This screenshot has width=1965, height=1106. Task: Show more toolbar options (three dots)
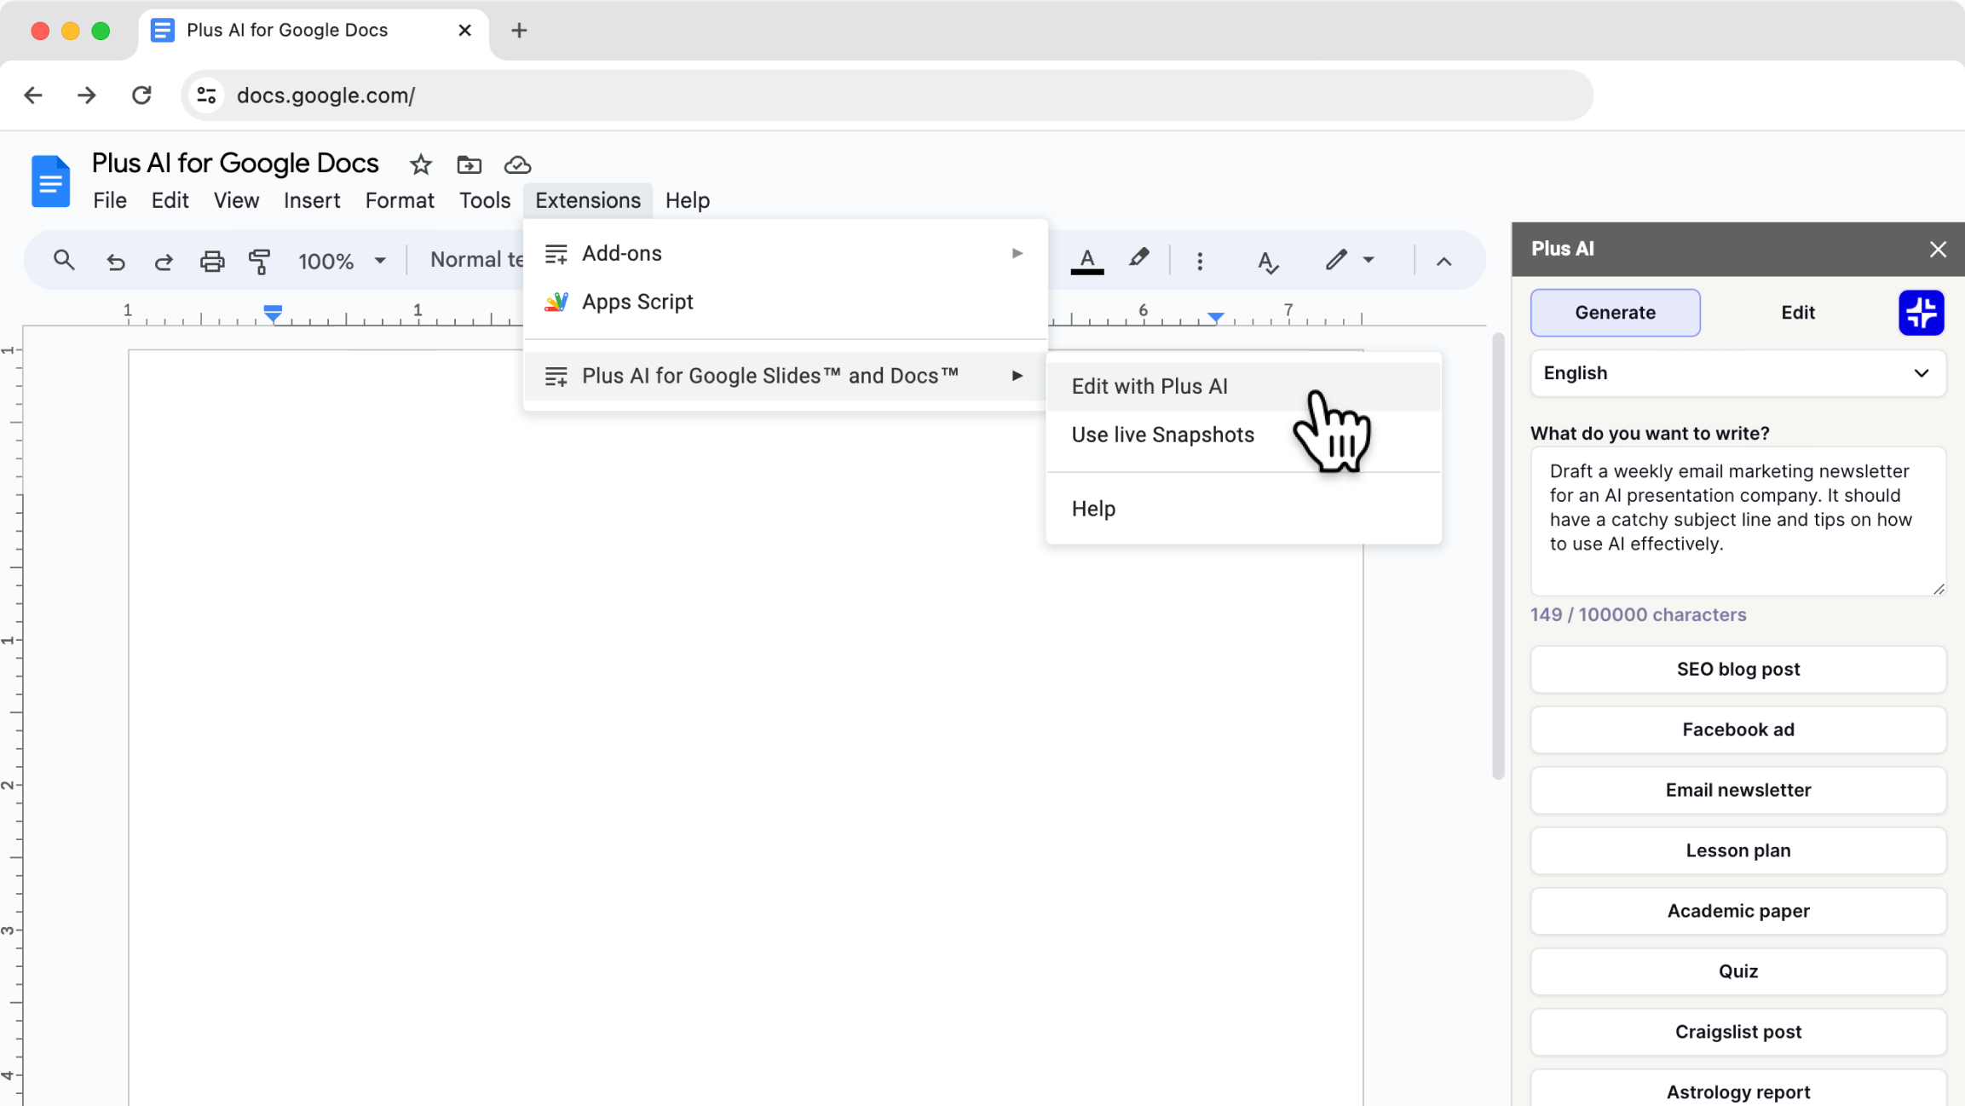[x=1200, y=261]
